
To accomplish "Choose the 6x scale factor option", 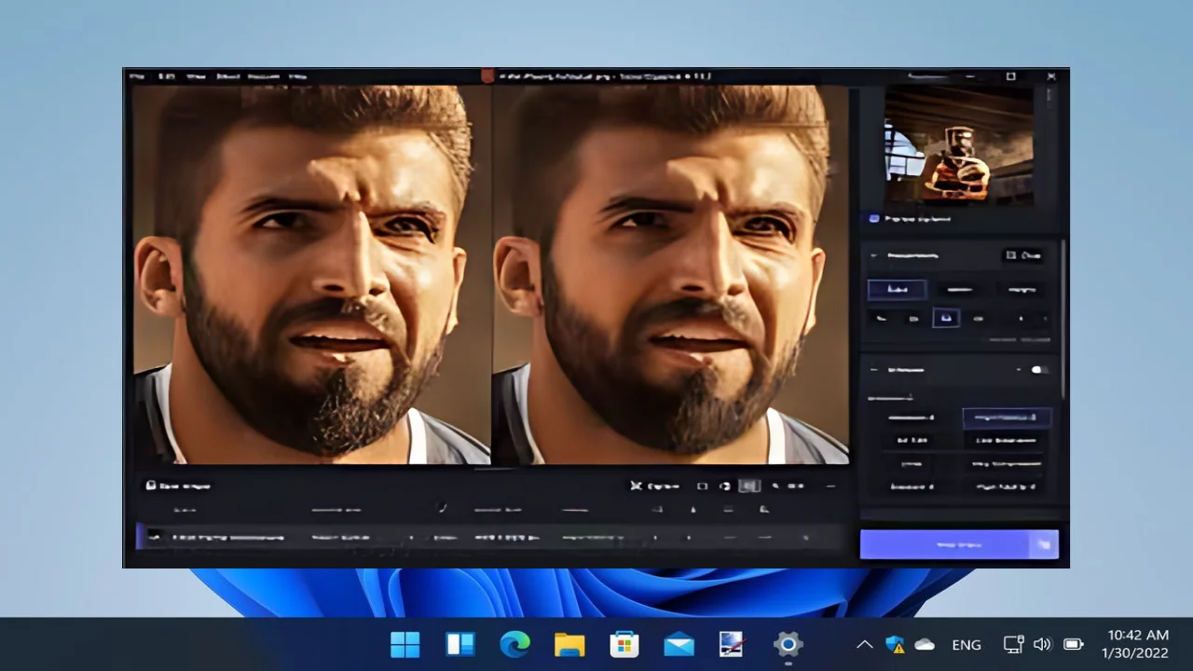I will click(x=979, y=318).
